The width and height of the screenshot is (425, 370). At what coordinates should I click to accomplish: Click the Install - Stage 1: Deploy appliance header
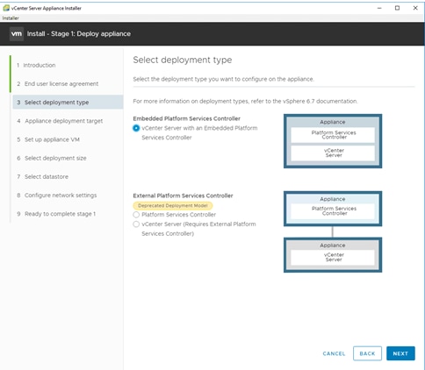pos(79,34)
